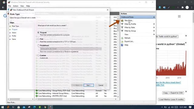Click Next in the rule wizard
Image resolution: width=194 pixels, height=109 pixels.
coord(89,85)
